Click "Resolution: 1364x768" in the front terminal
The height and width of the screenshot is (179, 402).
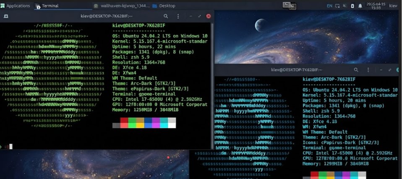pos(139,62)
